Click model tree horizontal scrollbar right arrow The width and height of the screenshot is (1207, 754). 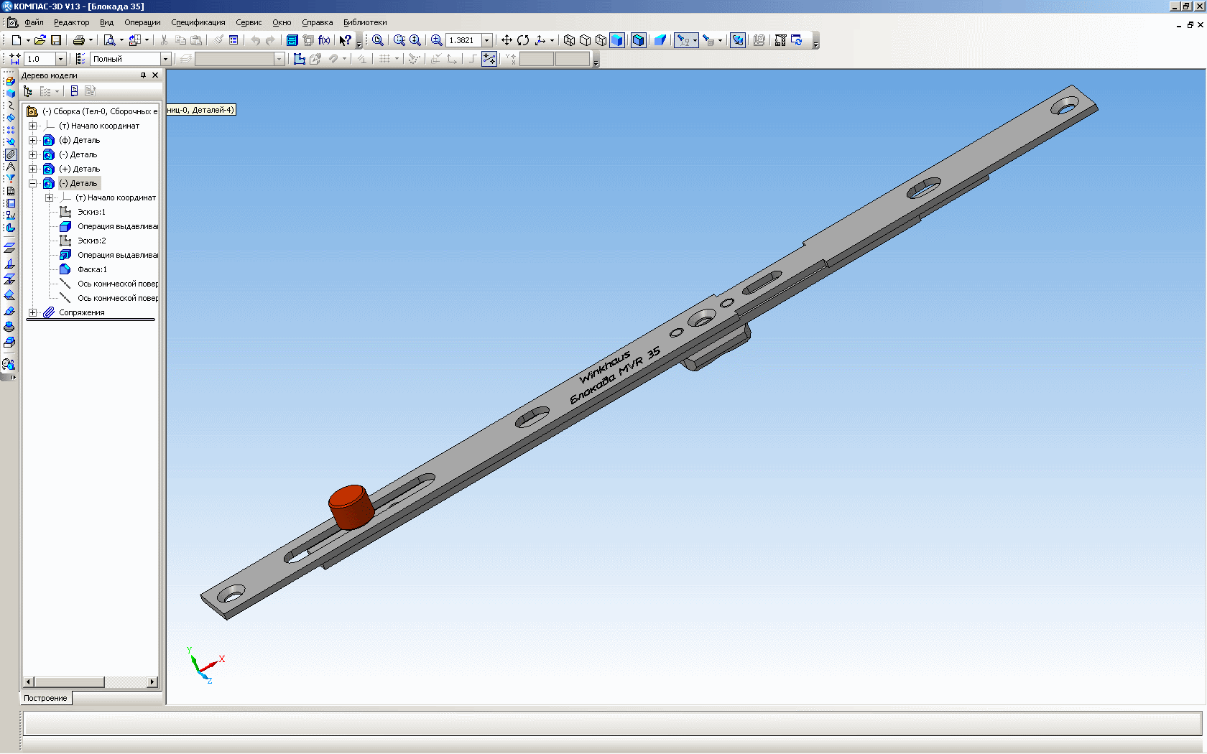point(152,682)
